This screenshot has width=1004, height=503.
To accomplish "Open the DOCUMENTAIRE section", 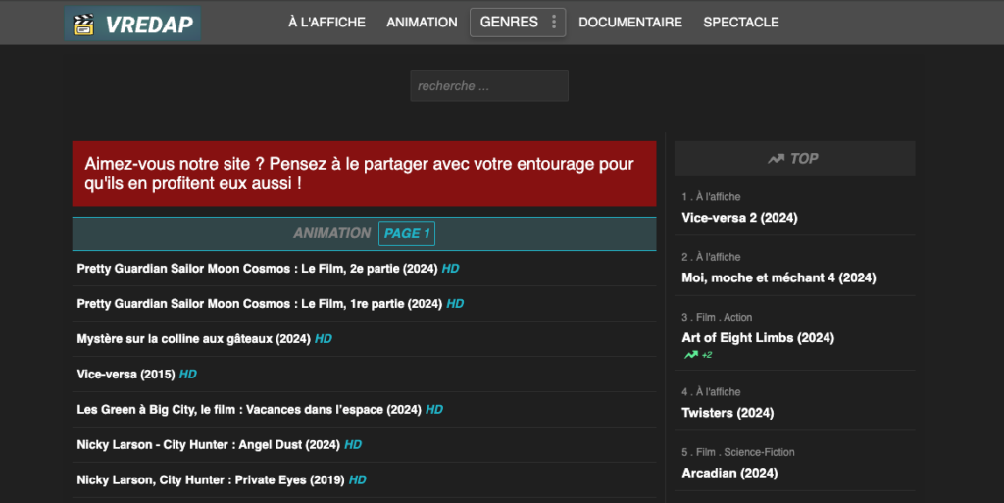I will pyautogui.click(x=630, y=23).
